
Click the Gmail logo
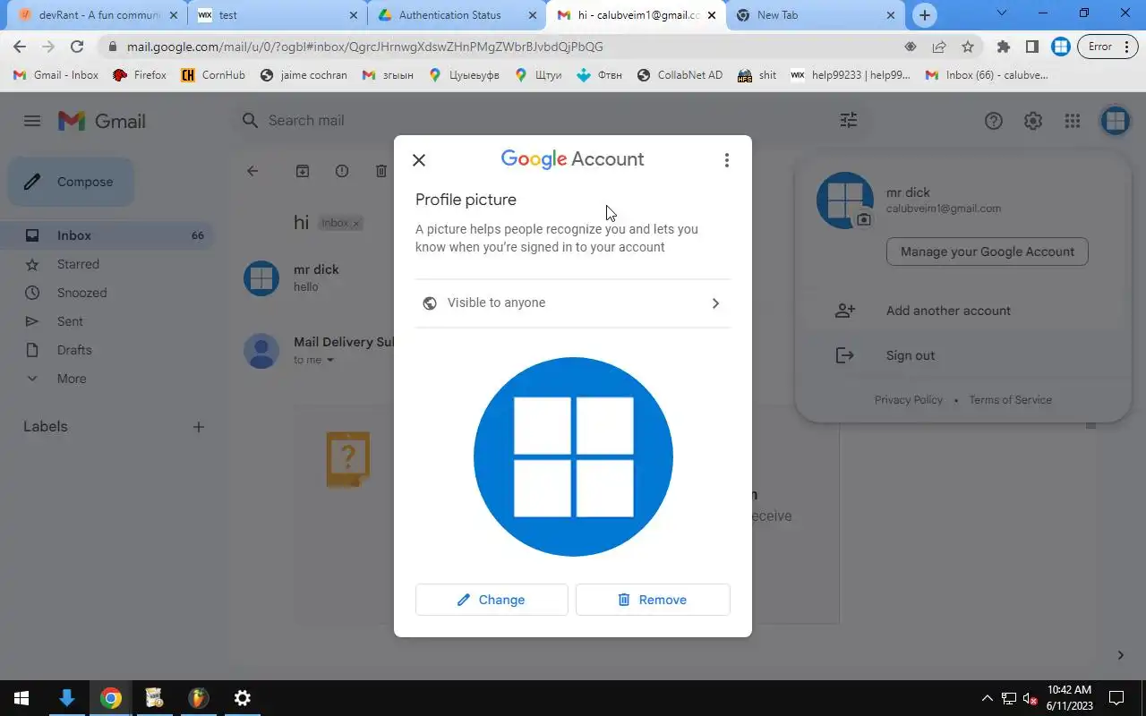tap(102, 121)
